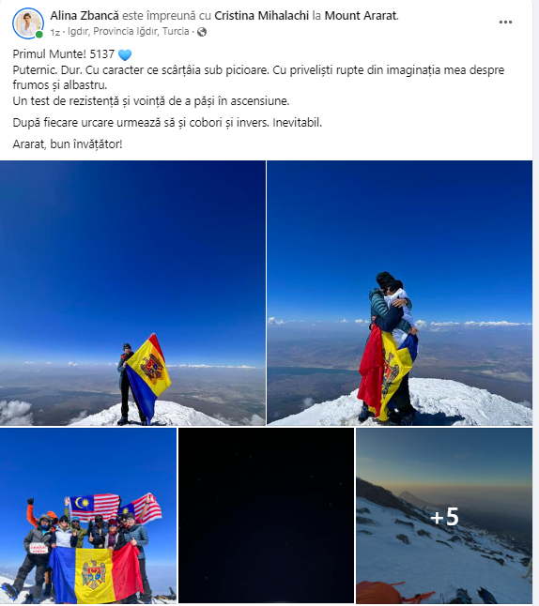Open photo of person holding Moldovan flag
Viewport: 539px width, 606px height.
click(132, 293)
